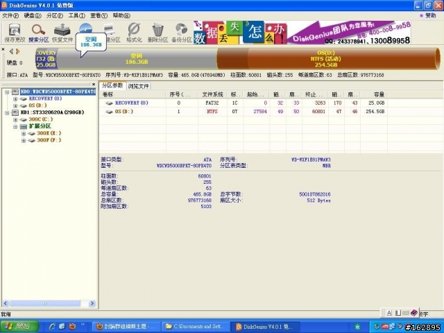Image resolution: width=444 pixels, height=333 pixels.
Task: Click the 容量 column header
Action: click(x=374, y=94)
